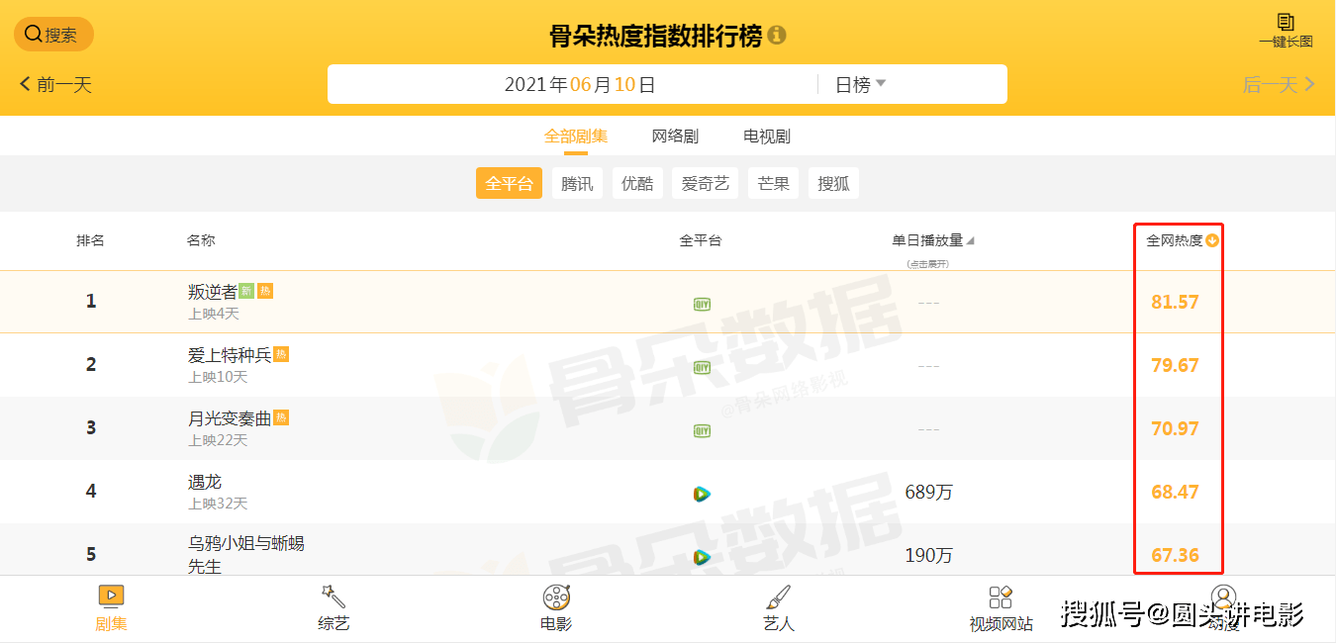Image resolution: width=1336 pixels, height=643 pixels.
Task: Go to previous day 前一天
Action: point(55,85)
